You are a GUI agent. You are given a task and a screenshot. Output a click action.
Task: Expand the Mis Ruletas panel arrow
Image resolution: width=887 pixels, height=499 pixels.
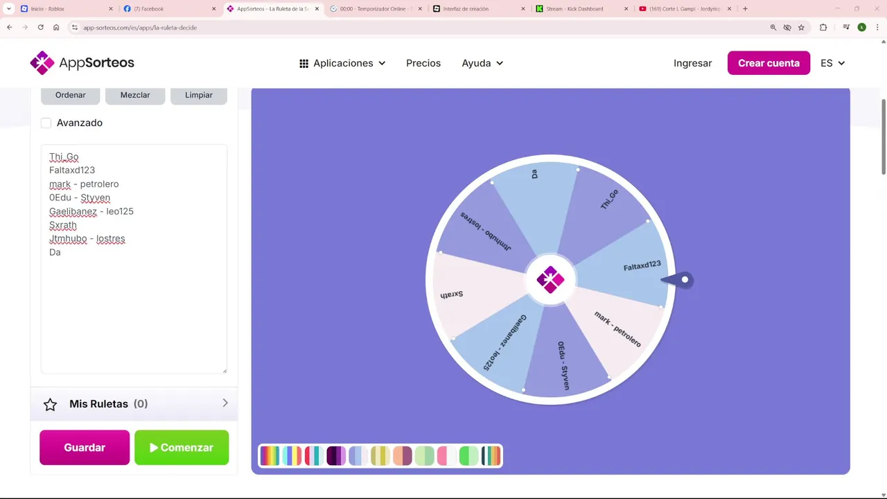pyautogui.click(x=225, y=403)
